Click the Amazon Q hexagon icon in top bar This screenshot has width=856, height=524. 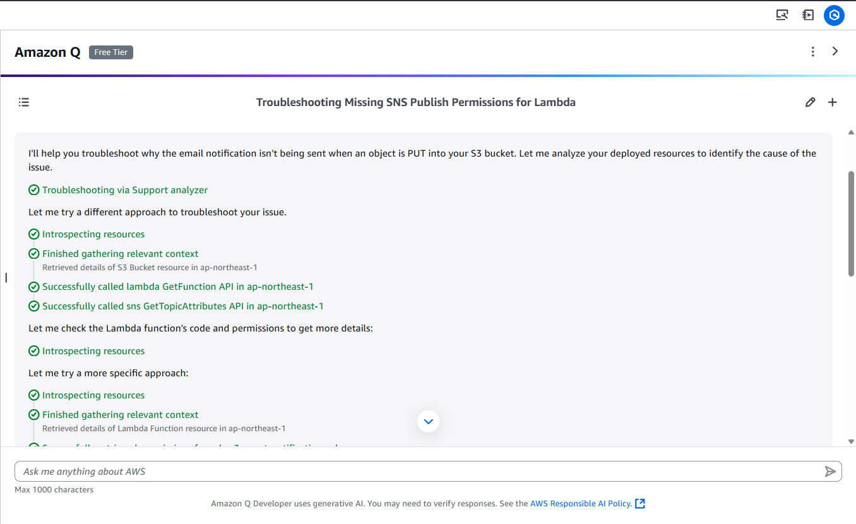[834, 15]
